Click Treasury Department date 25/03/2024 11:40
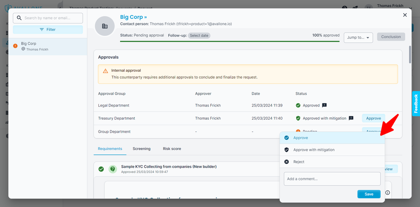 (x=267, y=118)
